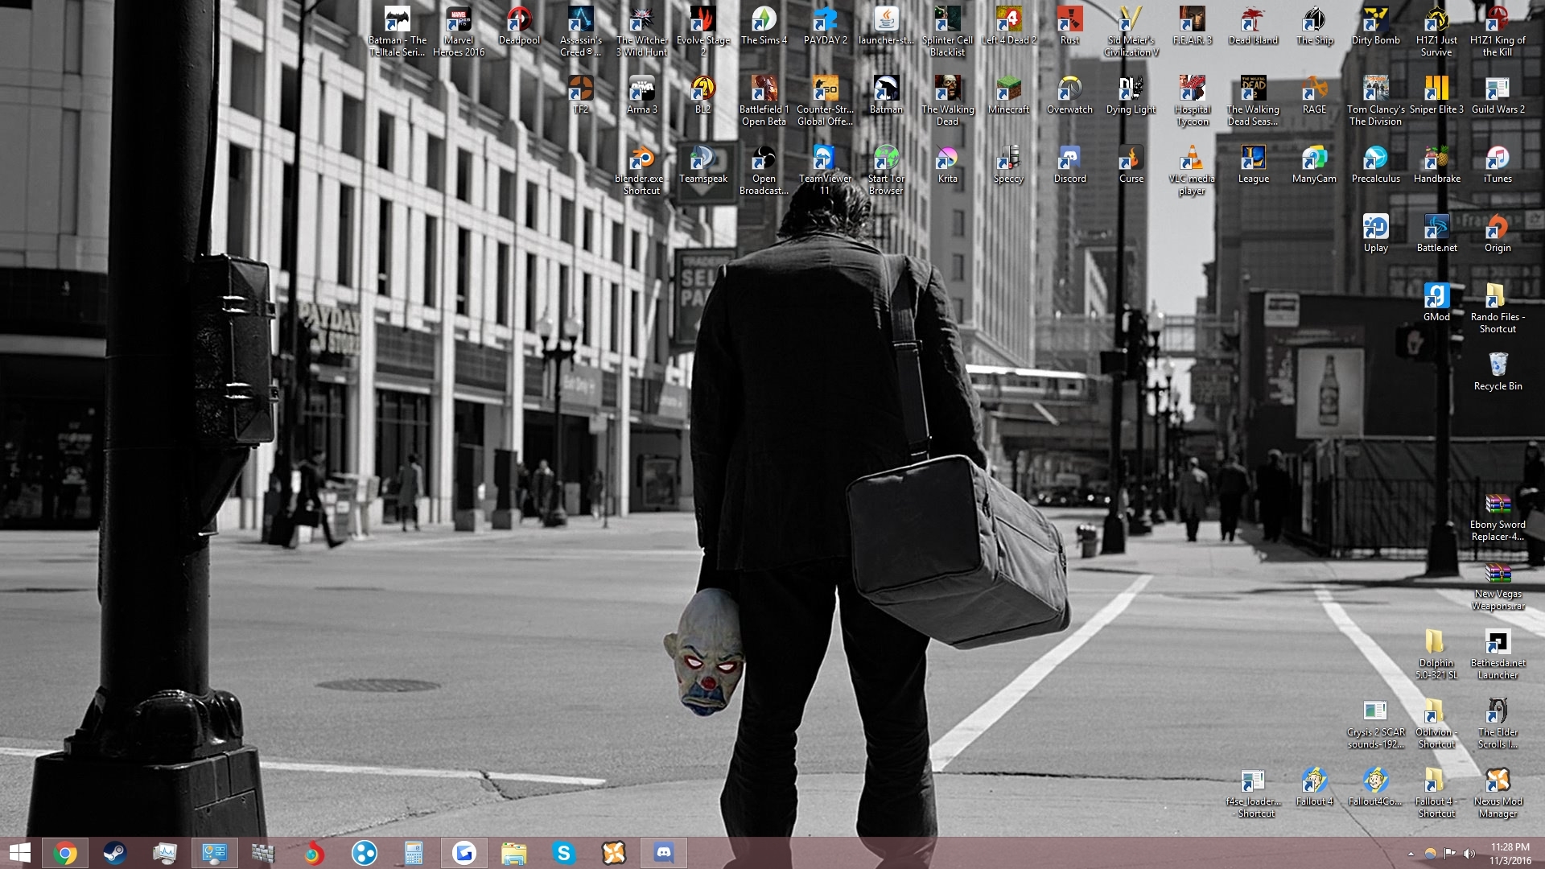The image size is (1545, 869).
Task: Open the Origin desktop shortcut
Action: pos(1498,234)
